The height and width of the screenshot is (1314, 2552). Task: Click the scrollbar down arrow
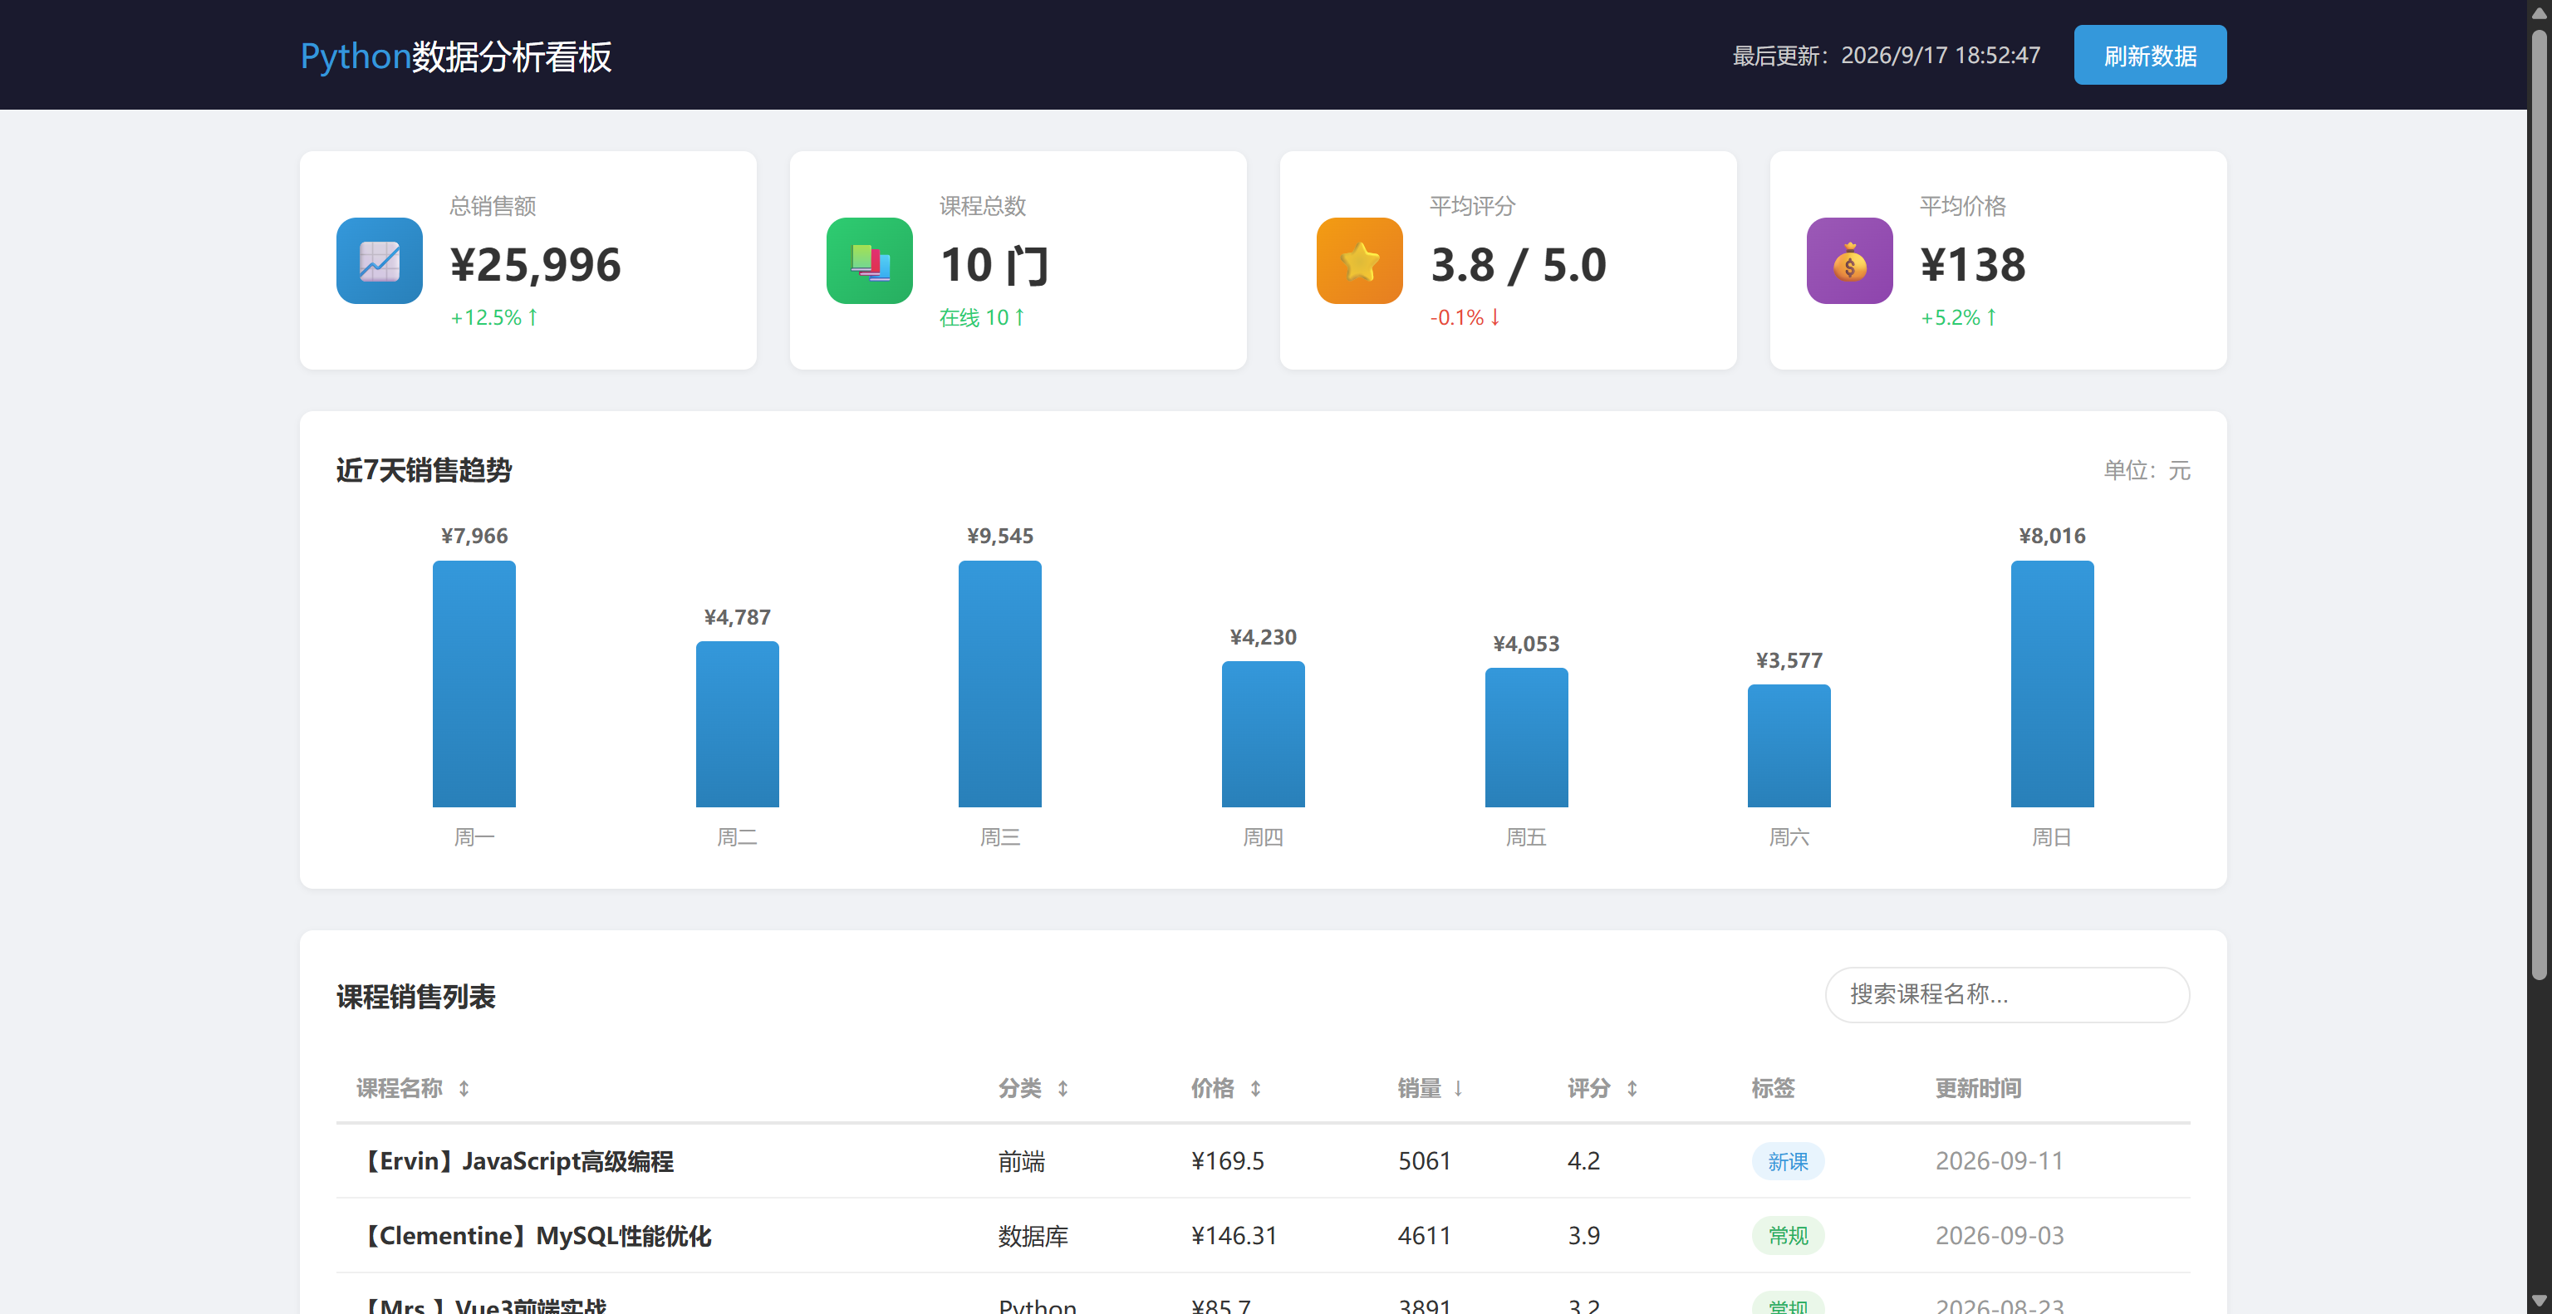(2539, 1302)
